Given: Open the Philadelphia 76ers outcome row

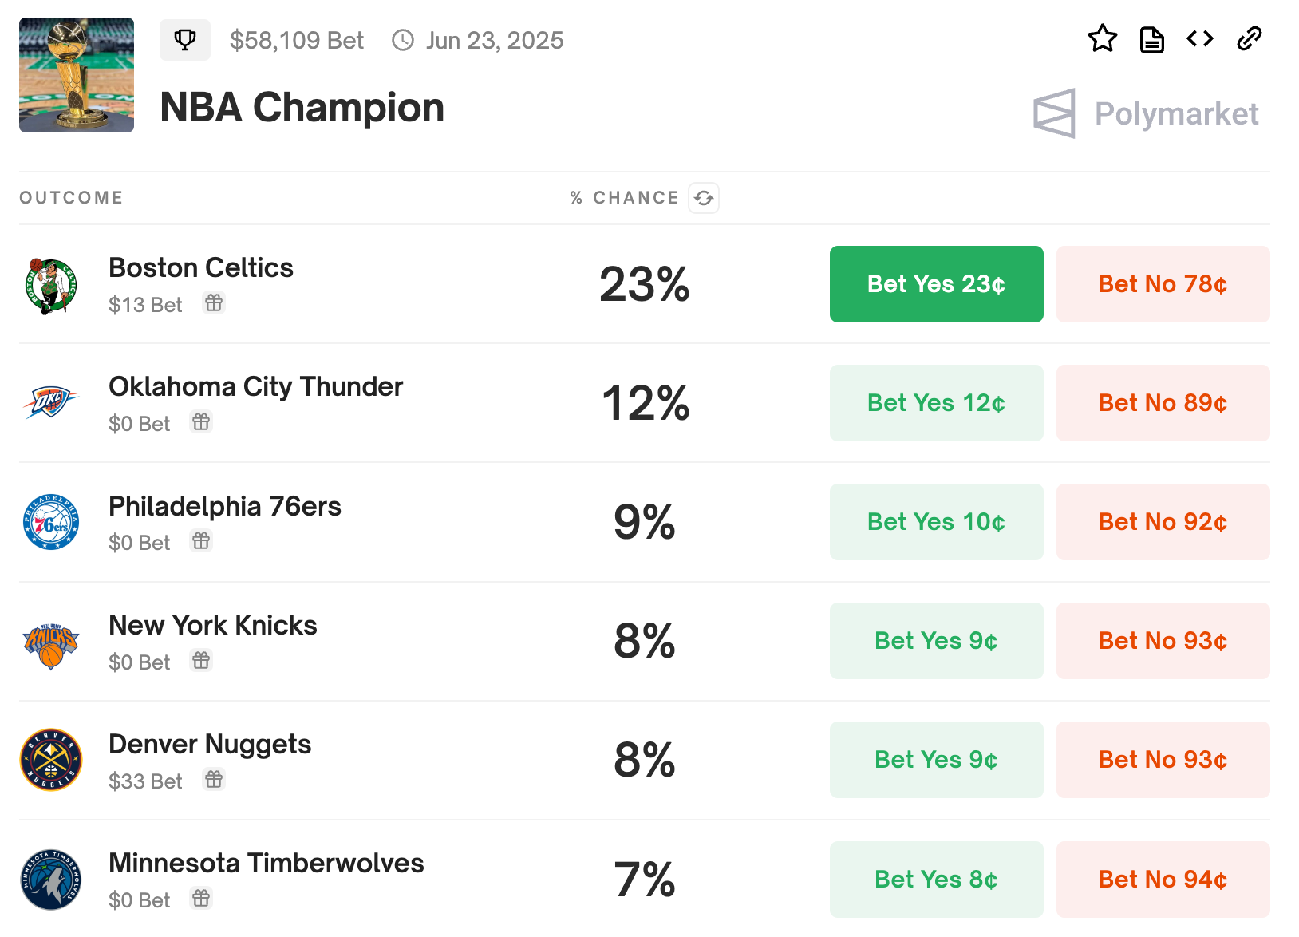Looking at the screenshot, I should click(x=225, y=507).
